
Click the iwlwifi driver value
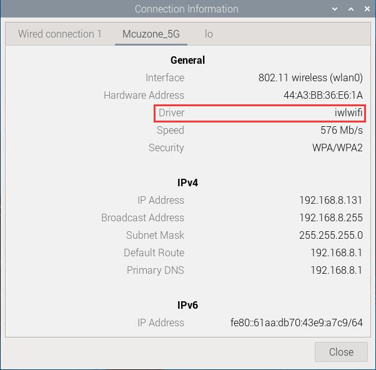point(349,112)
